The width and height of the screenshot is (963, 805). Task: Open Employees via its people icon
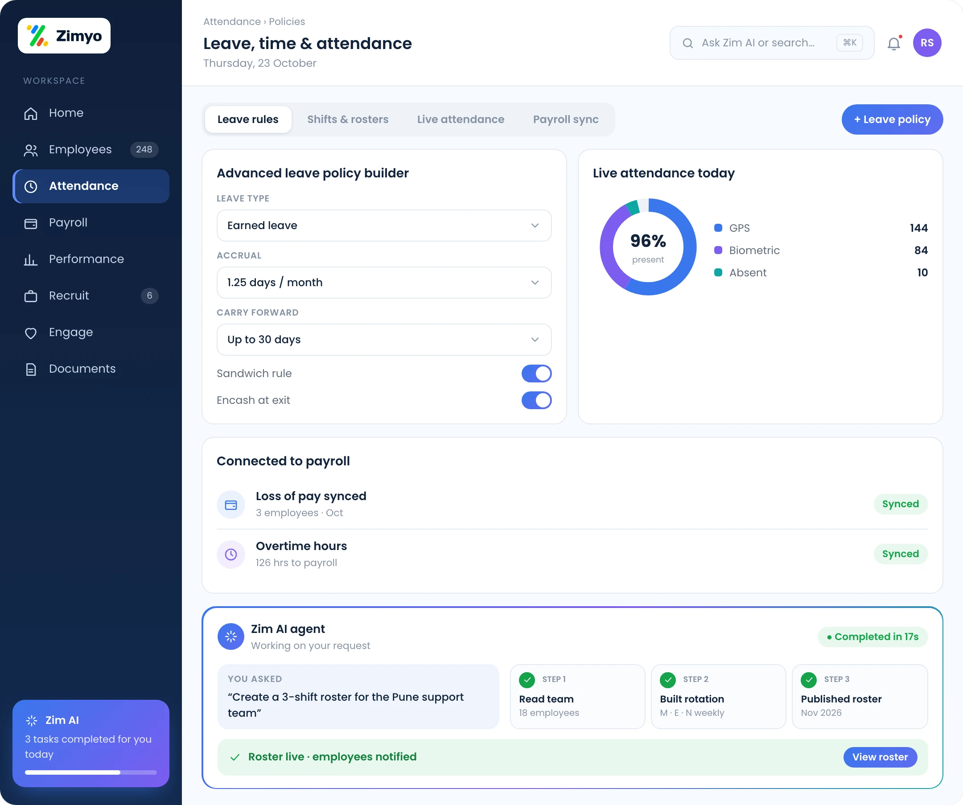(31, 150)
